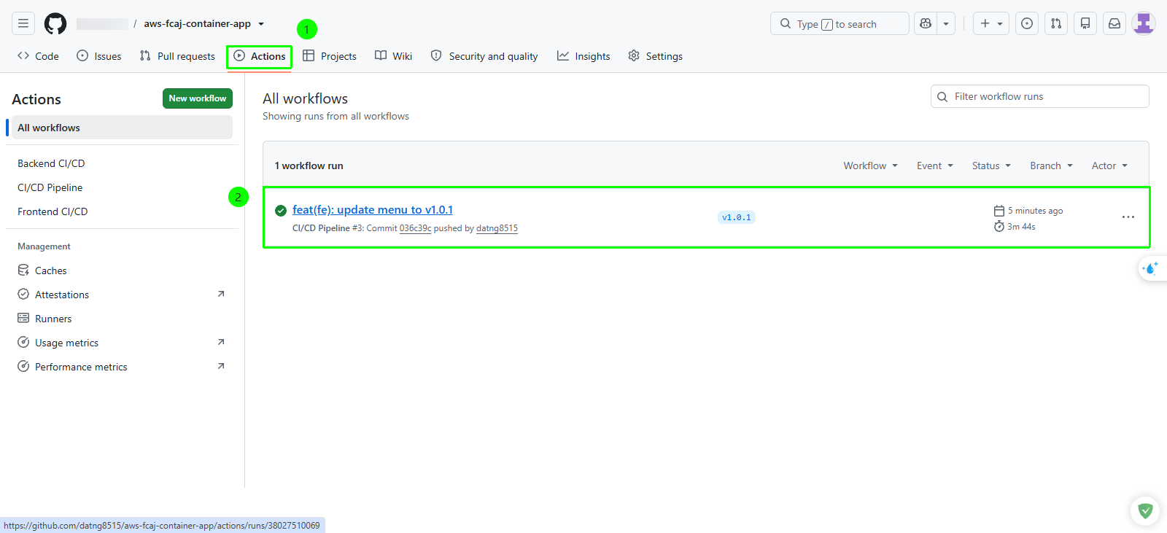
Task: Open commit 036c39c link
Action: coord(415,228)
